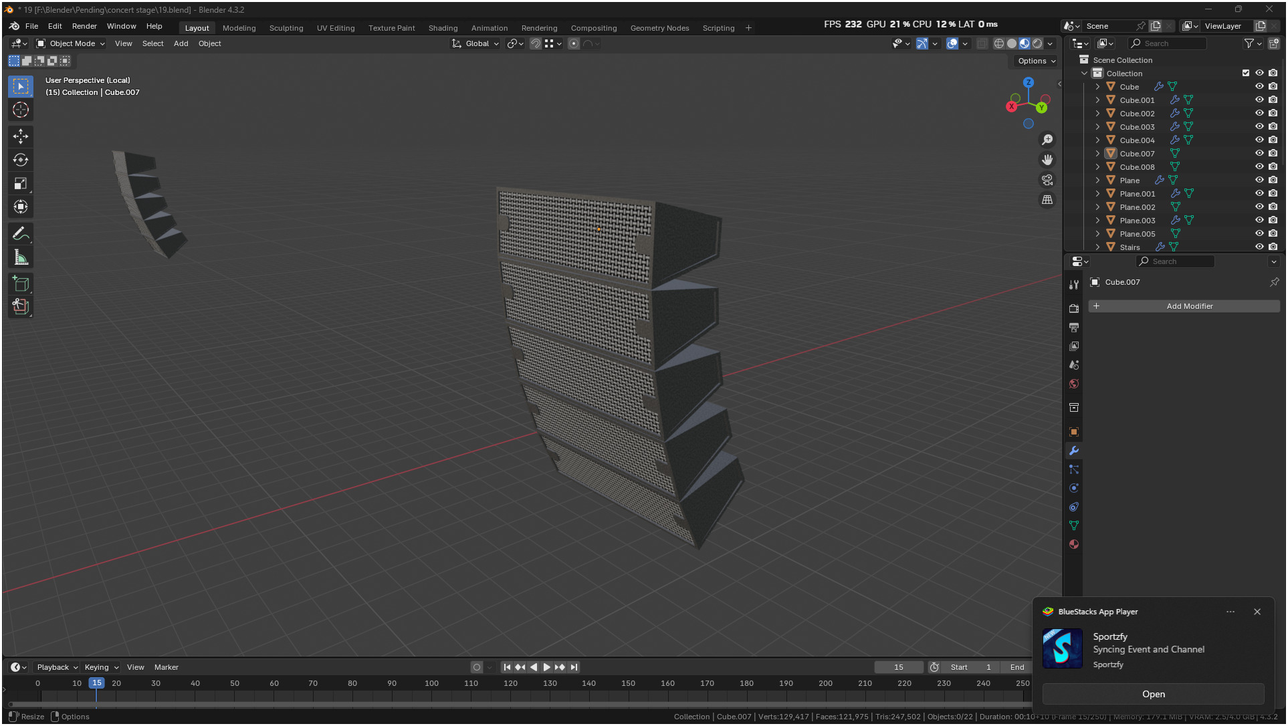Hide Cube.003 with its eye icon
Viewport: 1288px width, 726px height.
[x=1259, y=126]
